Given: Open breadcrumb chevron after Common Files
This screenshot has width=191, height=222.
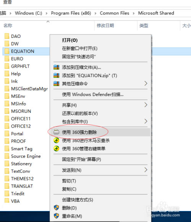Looking at the screenshot, I should 134,13.
